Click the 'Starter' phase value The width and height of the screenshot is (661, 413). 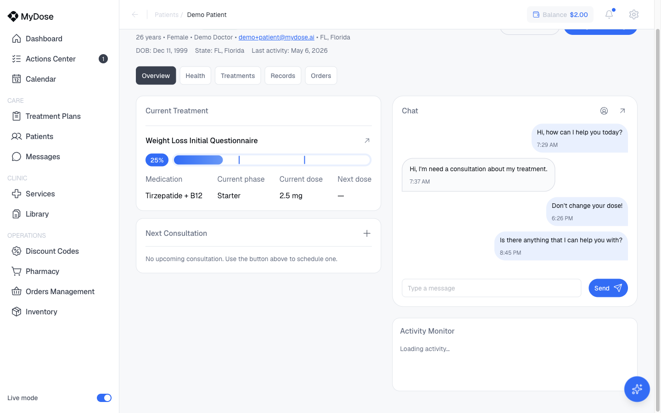pyautogui.click(x=229, y=195)
